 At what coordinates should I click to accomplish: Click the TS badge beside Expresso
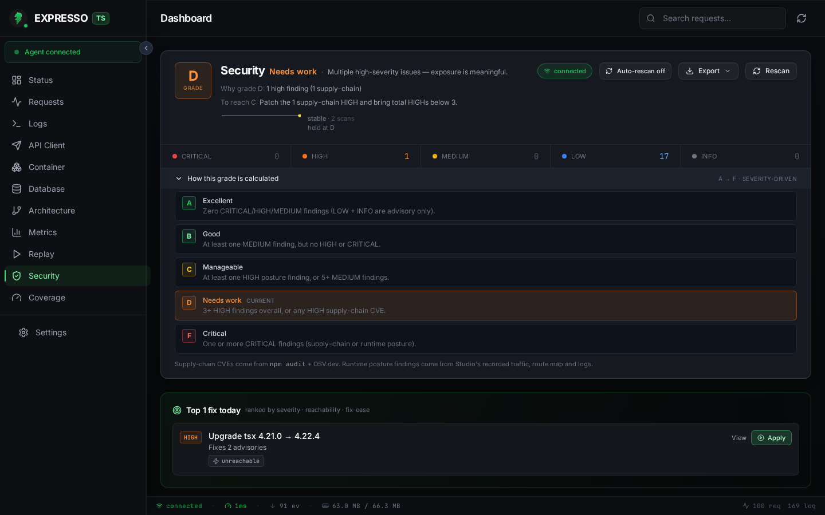click(101, 18)
